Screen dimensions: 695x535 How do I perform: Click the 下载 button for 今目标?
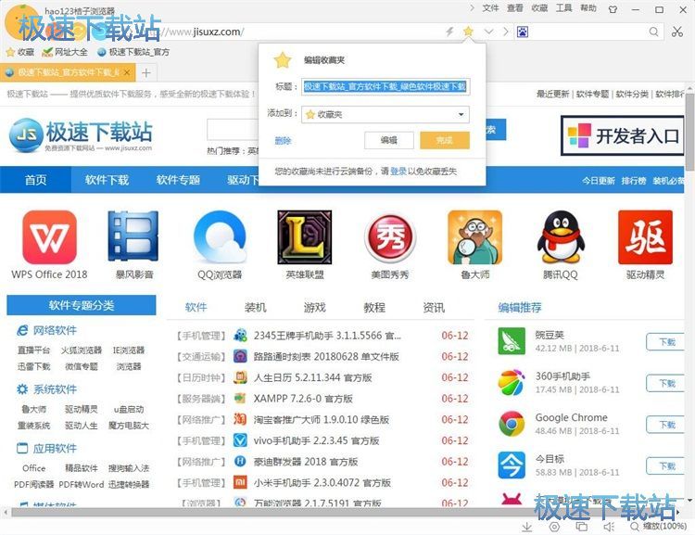click(666, 465)
